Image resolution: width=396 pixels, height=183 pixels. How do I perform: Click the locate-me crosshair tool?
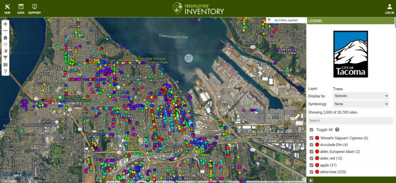(x=5, y=44)
